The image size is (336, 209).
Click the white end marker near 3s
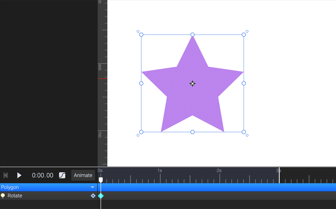pyautogui.click(x=279, y=175)
